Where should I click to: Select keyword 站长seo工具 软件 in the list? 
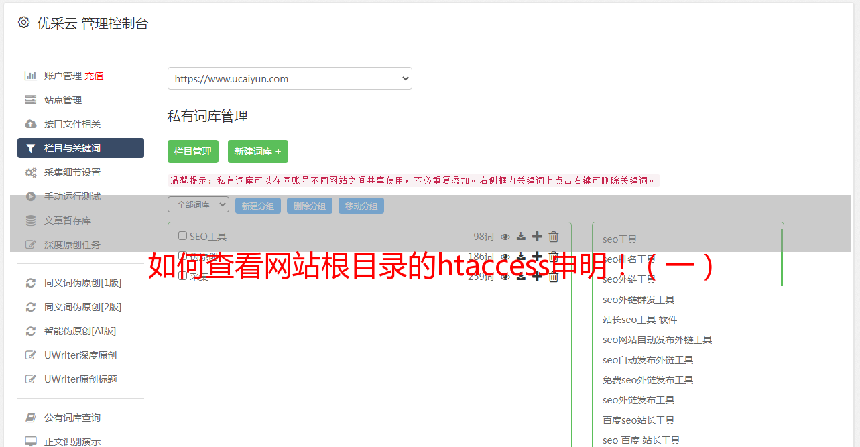tap(640, 320)
